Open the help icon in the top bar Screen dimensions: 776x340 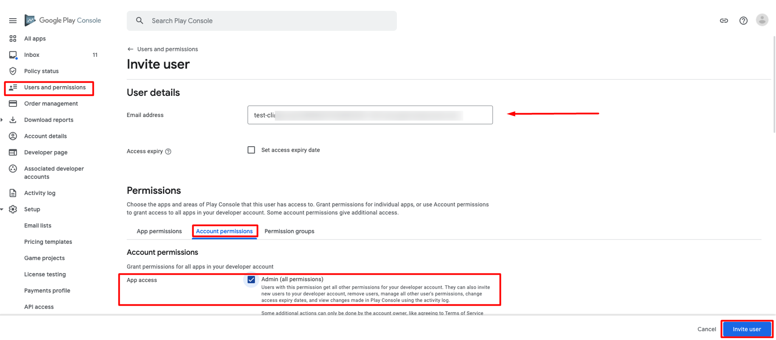click(743, 20)
